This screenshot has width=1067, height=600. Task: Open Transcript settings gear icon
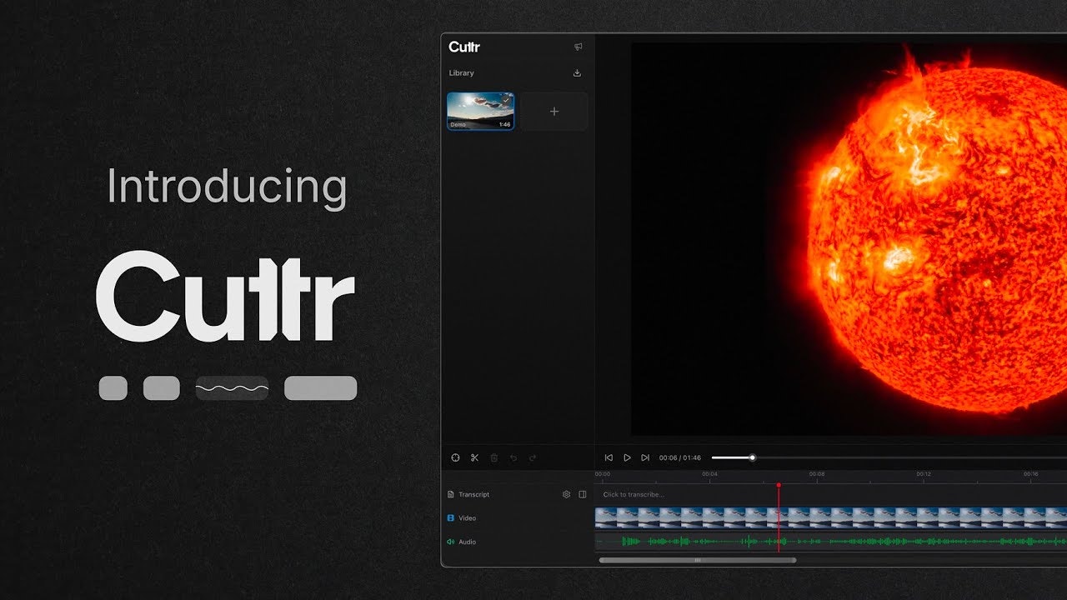tap(566, 494)
